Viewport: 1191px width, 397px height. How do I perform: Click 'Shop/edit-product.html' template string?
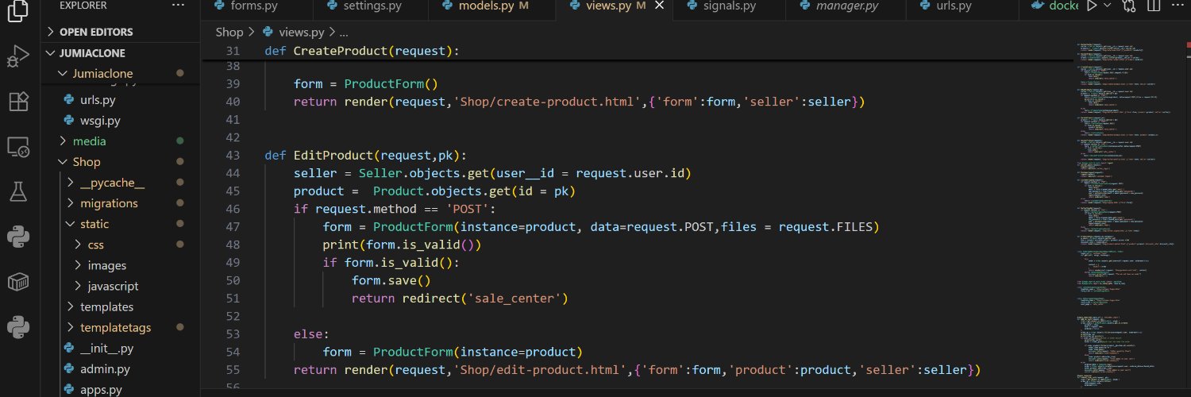click(540, 370)
